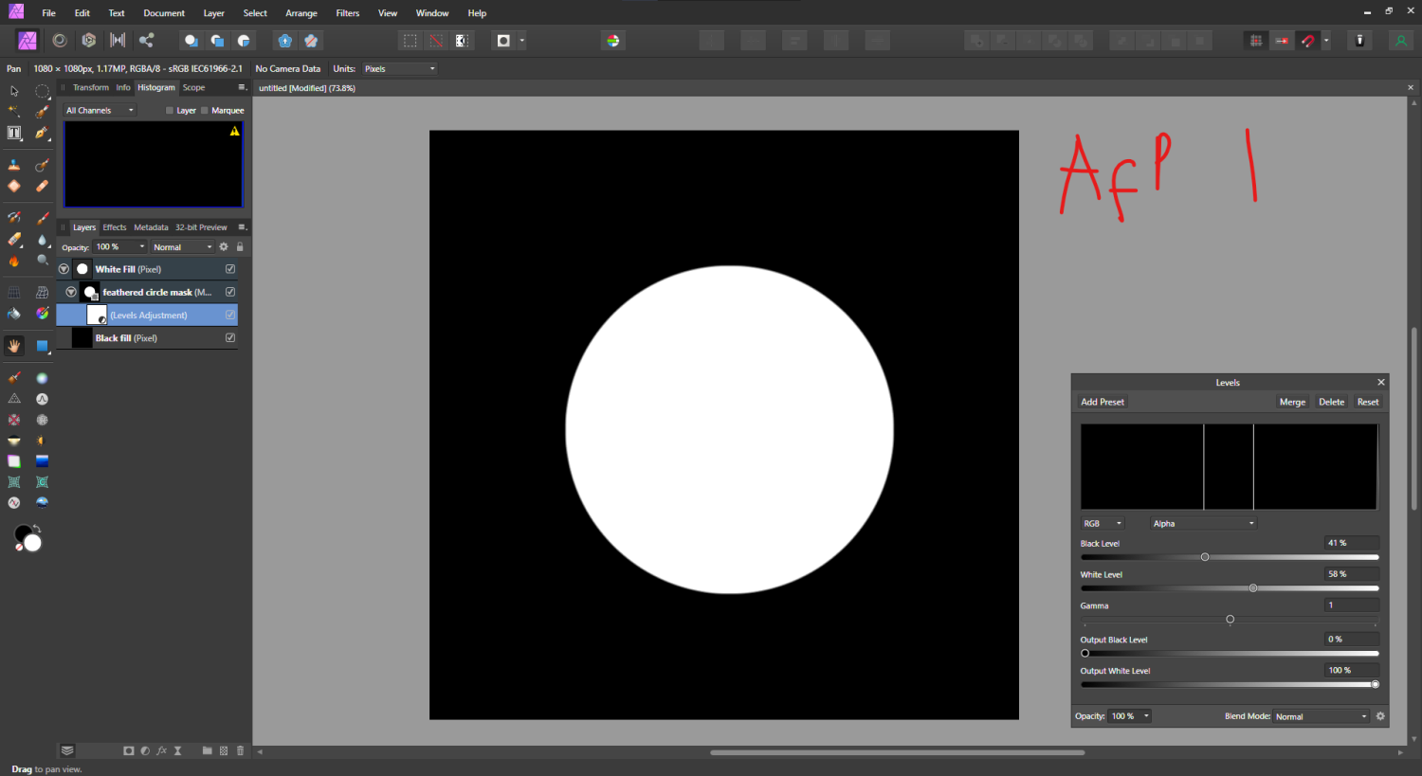Viewport: 1422px width, 776px height.
Task: Enable the Marquee option in Histogram panel
Action: pyautogui.click(x=205, y=110)
